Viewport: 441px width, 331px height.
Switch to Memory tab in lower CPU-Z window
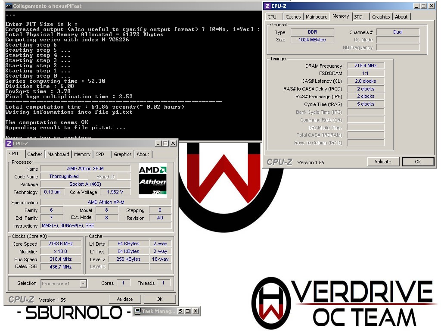pyautogui.click(x=82, y=154)
